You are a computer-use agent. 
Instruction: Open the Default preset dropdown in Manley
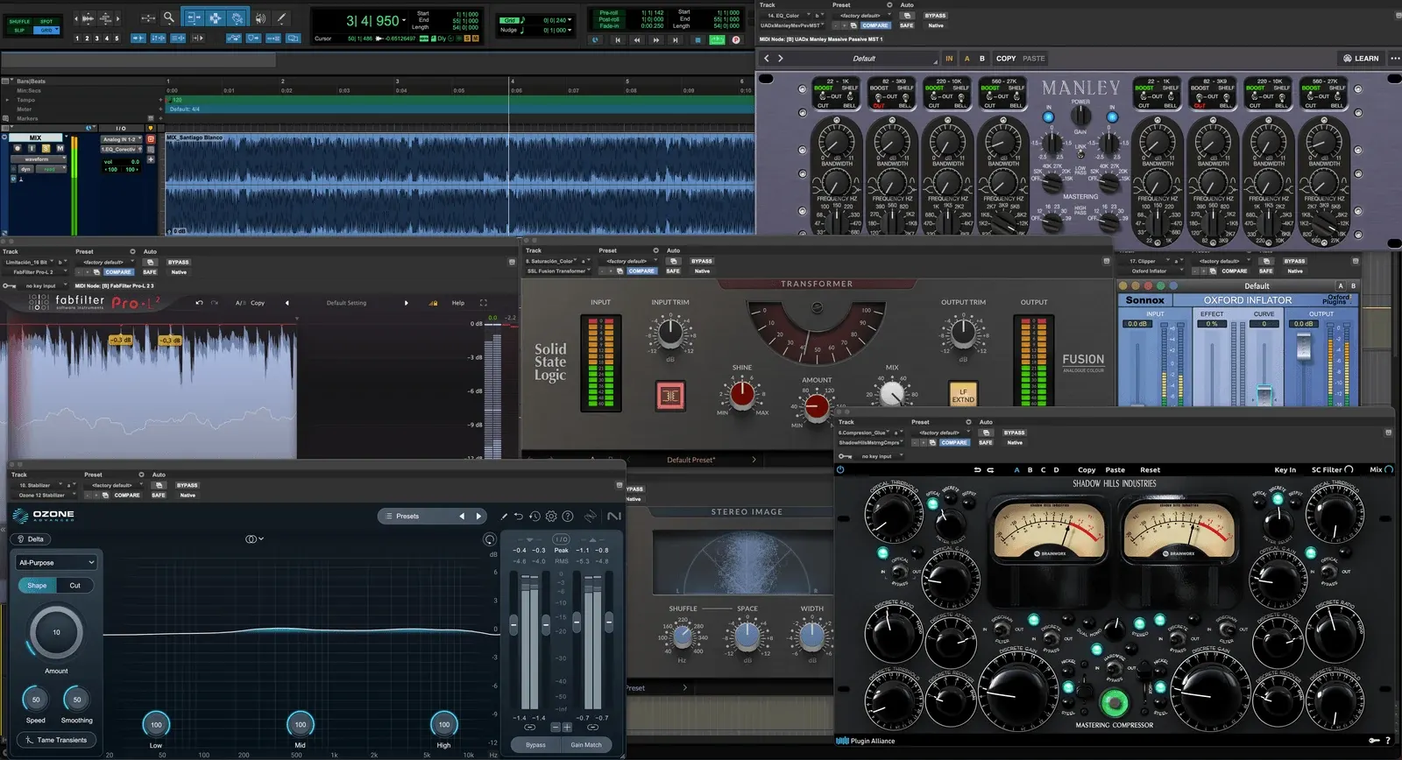click(x=864, y=59)
